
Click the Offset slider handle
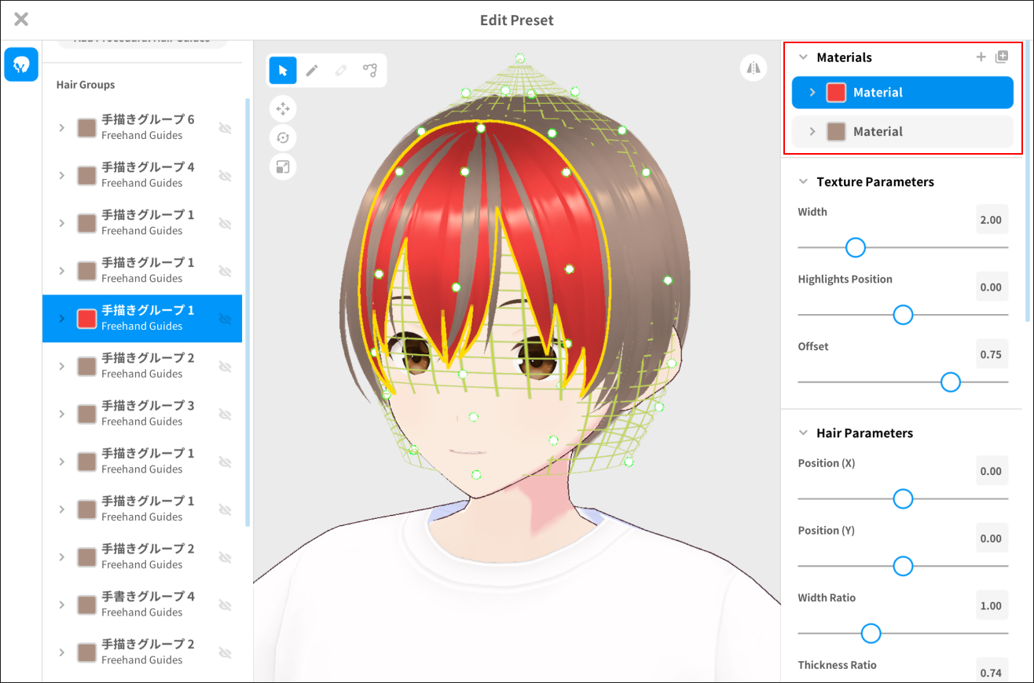point(951,382)
